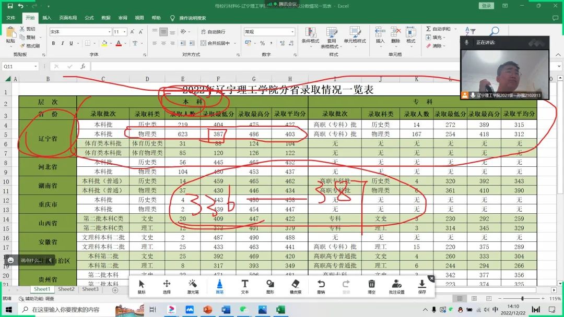Click the red font color swatch
The width and height of the screenshot is (564, 317).
[x=119, y=43]
